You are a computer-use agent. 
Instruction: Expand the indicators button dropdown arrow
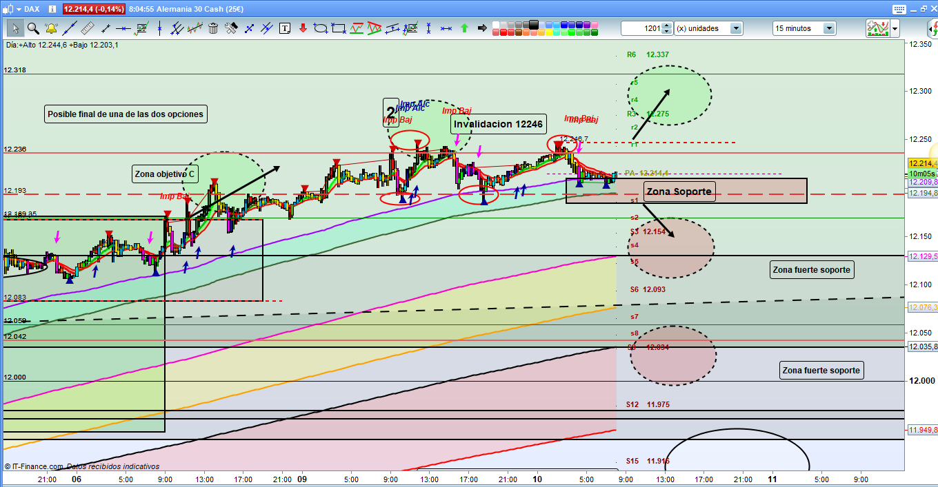click(x=895, y=28)
